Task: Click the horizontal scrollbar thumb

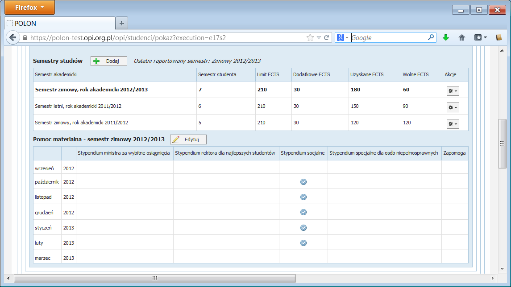Action: click(155, 278)
